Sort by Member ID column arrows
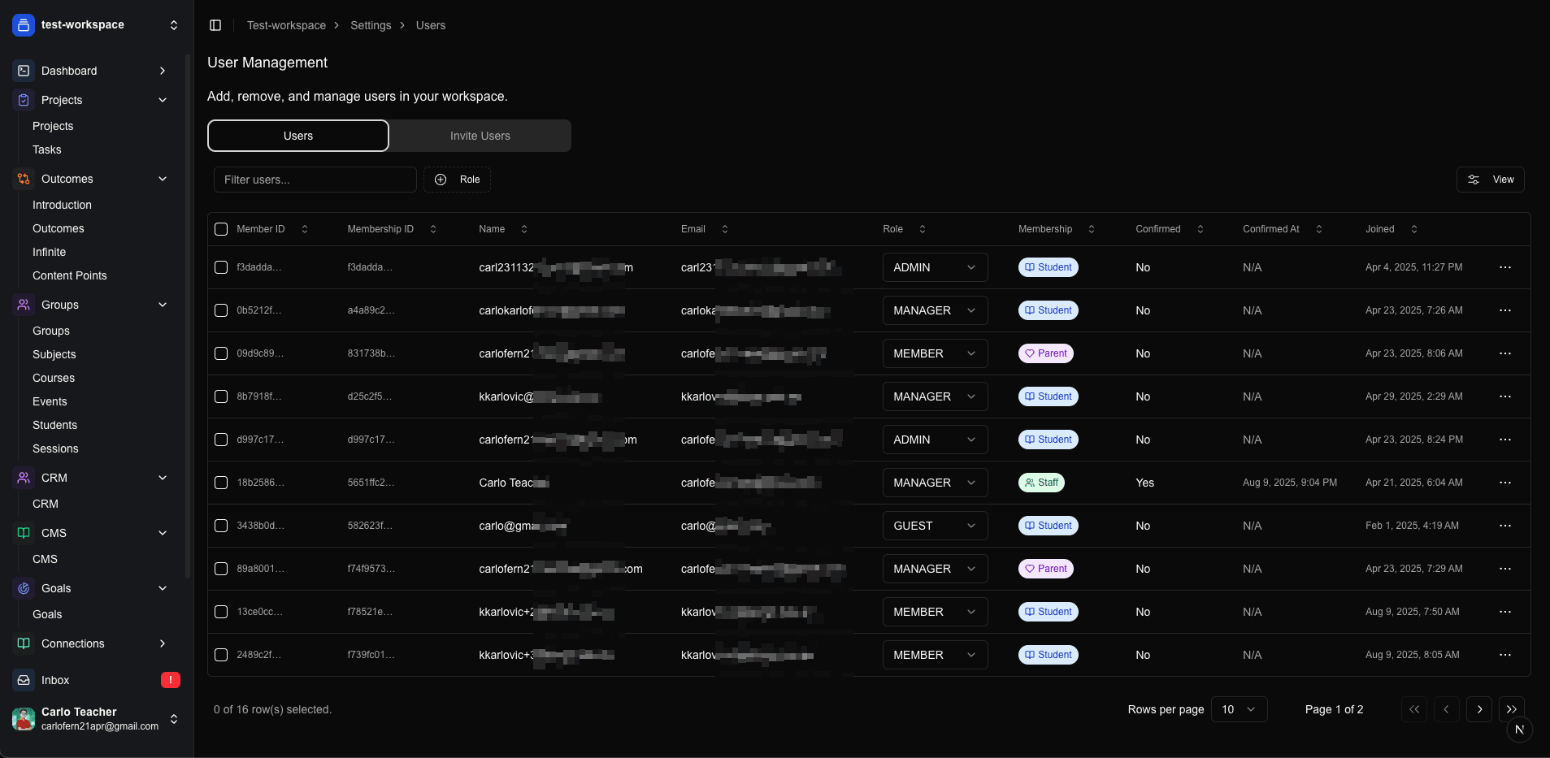Viewport: 1550px width, 758px height. tap(305, 229)
